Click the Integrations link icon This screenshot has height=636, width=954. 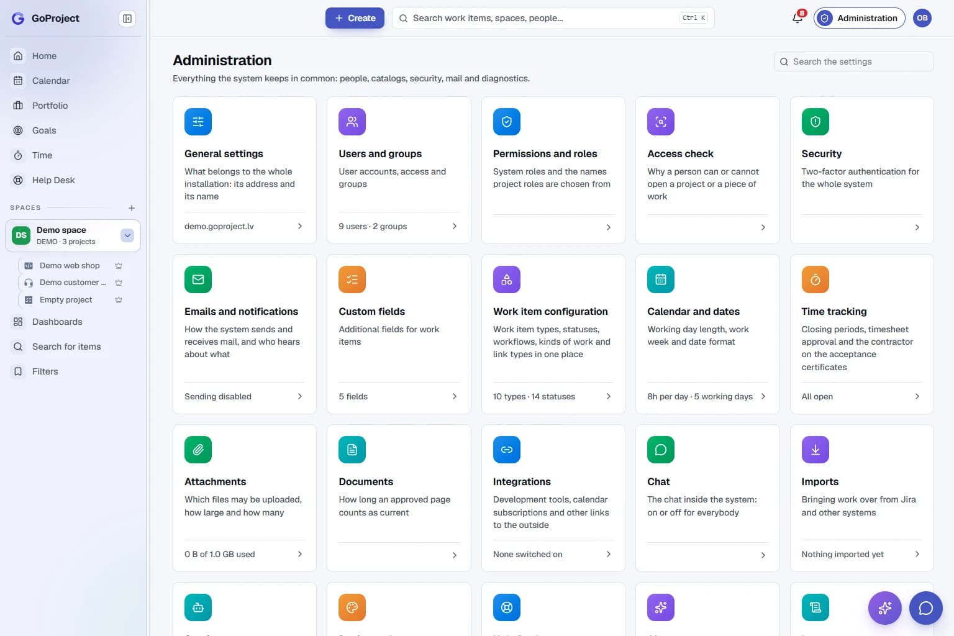coord(507,450)
